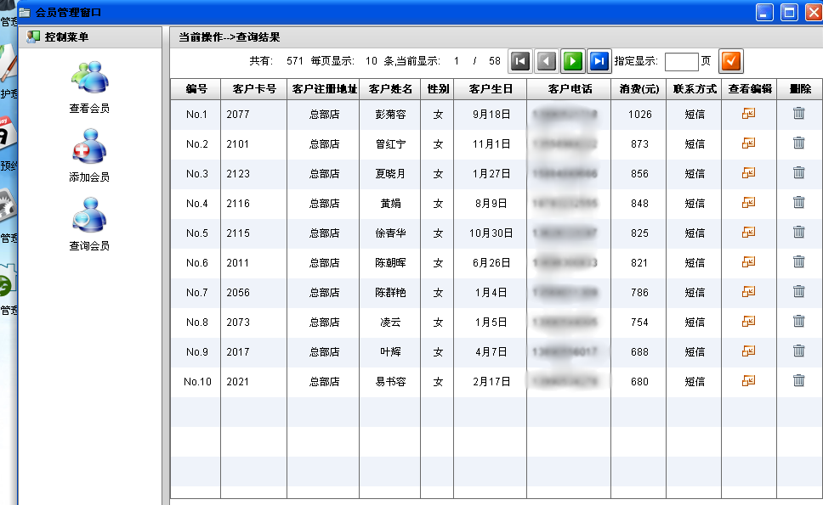
Task: Go to previous page of results
Action: (547, 61)
